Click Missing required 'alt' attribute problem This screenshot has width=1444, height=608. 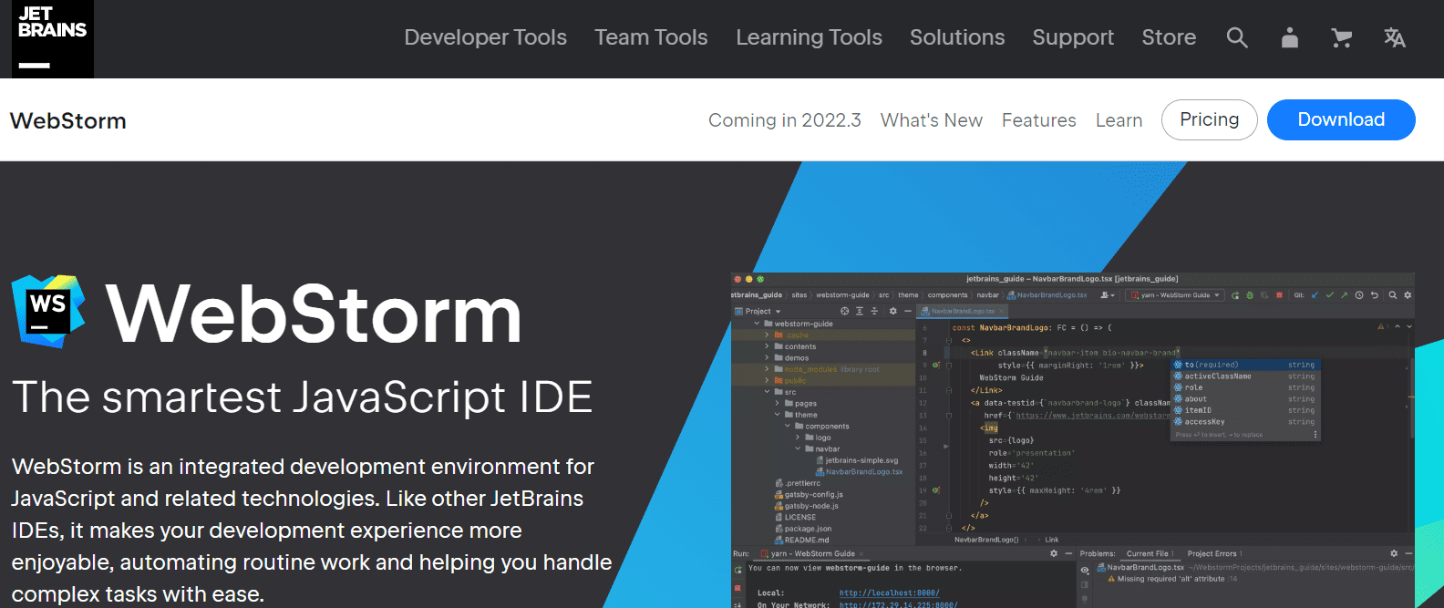(1171, 579)
